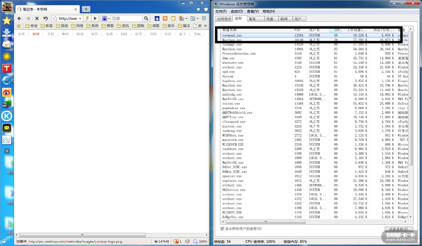
Task: Open the 查看(V) menu in Task Manager
Action: pos(253,11)
